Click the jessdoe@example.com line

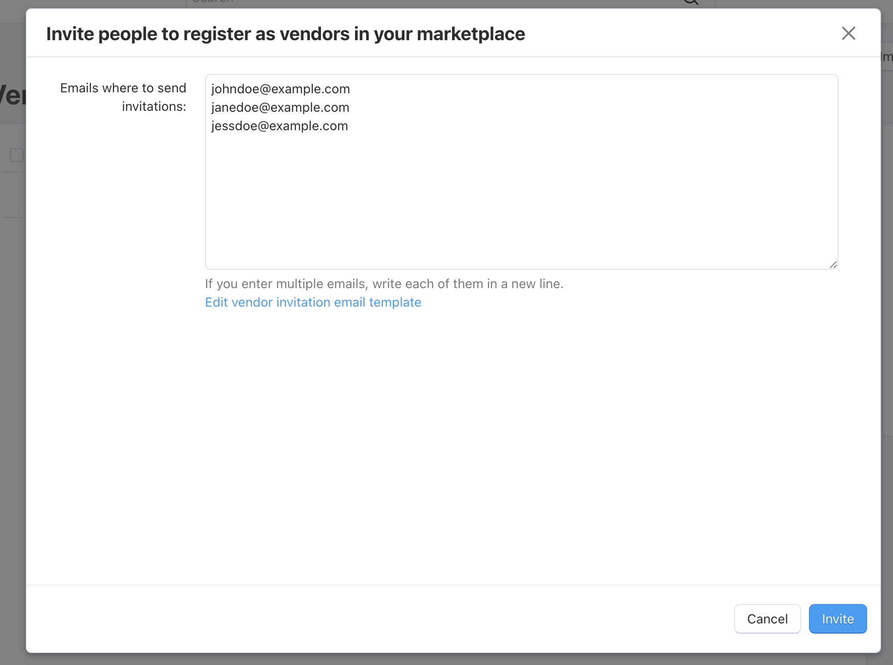pos(279,126)
